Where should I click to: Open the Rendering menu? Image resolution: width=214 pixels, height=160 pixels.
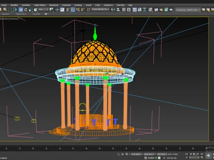[x=53, y=5]
